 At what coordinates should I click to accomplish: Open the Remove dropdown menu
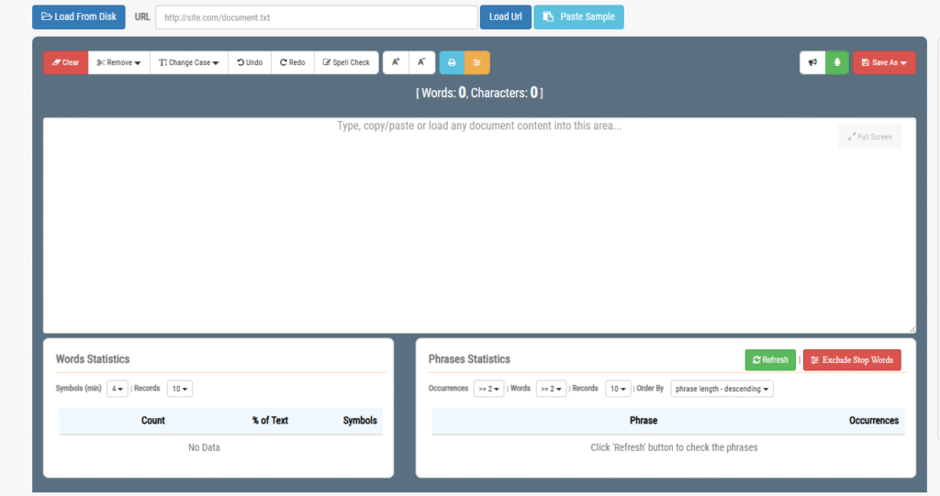119,62
